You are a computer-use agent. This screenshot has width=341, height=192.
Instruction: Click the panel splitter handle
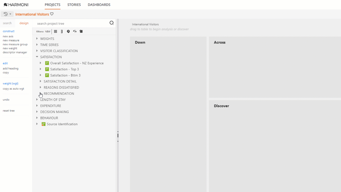[118, 136]
